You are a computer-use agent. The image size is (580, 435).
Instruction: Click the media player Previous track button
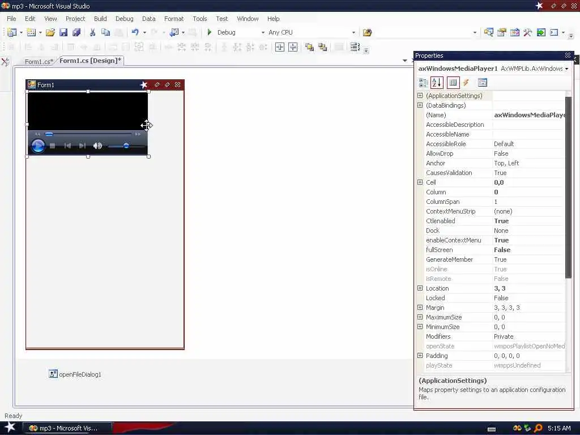[x=68, y=146]
